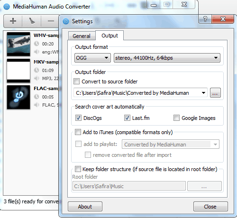Clear the list using the broom icon

(32, 21)
